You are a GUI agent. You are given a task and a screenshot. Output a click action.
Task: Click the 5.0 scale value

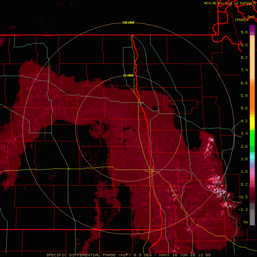tap(244, 108)
